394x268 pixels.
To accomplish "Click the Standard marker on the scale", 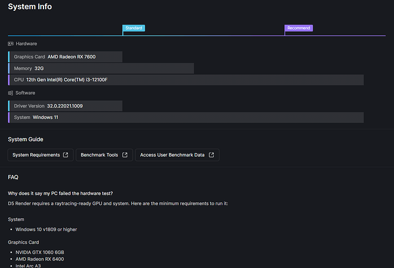I will pyautogui.click(x=133, y=28).
